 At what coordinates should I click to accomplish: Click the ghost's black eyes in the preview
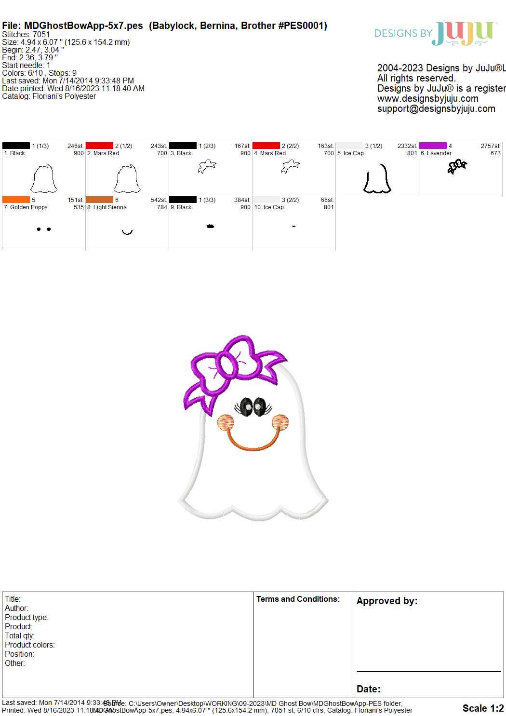[253, 407]
